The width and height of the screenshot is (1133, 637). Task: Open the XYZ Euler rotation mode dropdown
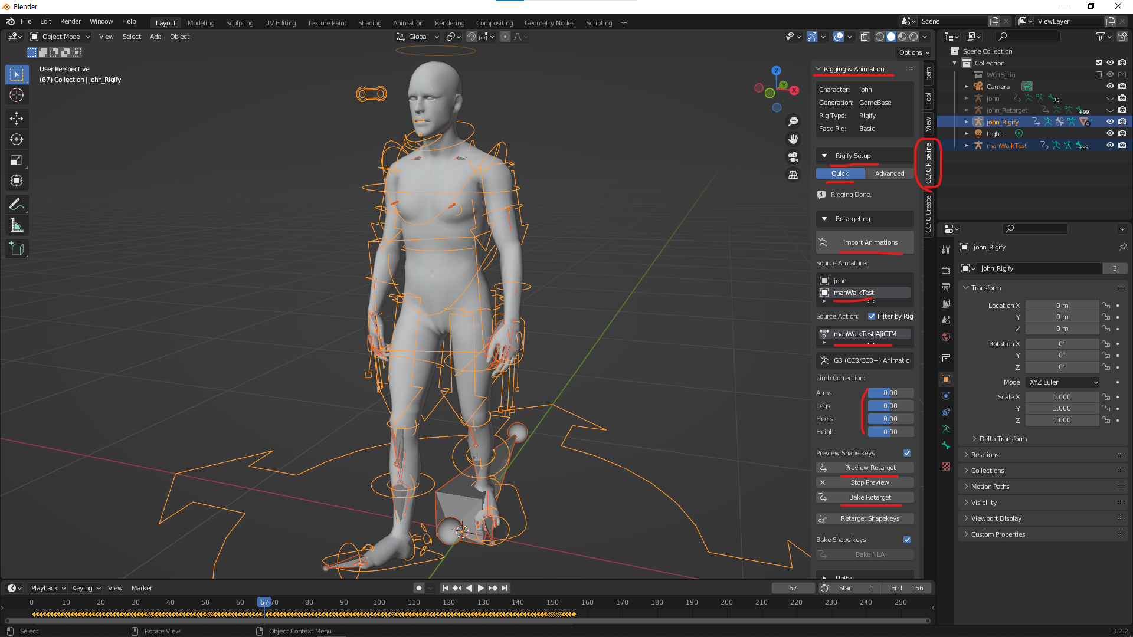pos(1063,382)
